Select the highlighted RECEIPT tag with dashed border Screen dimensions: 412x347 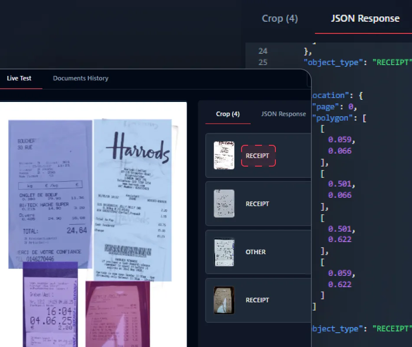258,156
